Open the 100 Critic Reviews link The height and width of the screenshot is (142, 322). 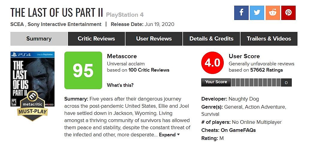tap(149, 70)
